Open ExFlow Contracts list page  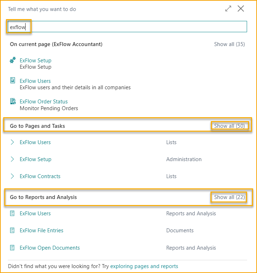pyautogui.click(x=40, y=176)
